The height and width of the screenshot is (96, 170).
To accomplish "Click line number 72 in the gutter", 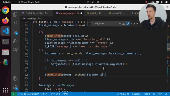I will (26, 75).
